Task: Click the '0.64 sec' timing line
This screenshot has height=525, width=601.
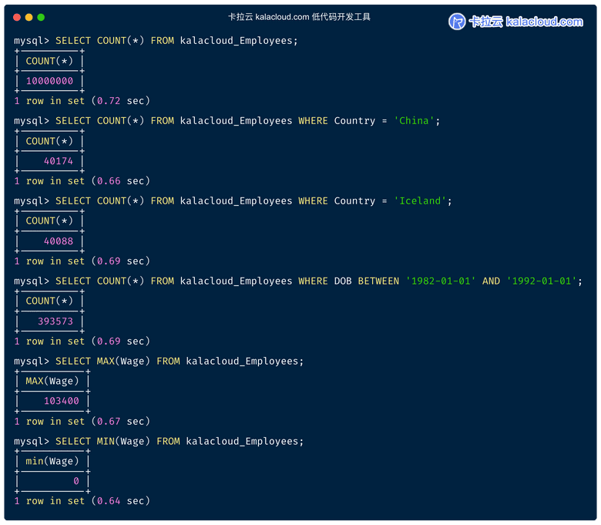Action: [x=82, y=501]
